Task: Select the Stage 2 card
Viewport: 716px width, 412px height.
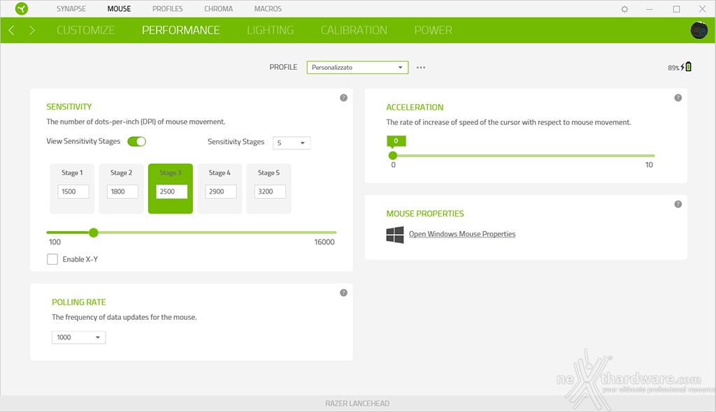Action: coord(122,189)
